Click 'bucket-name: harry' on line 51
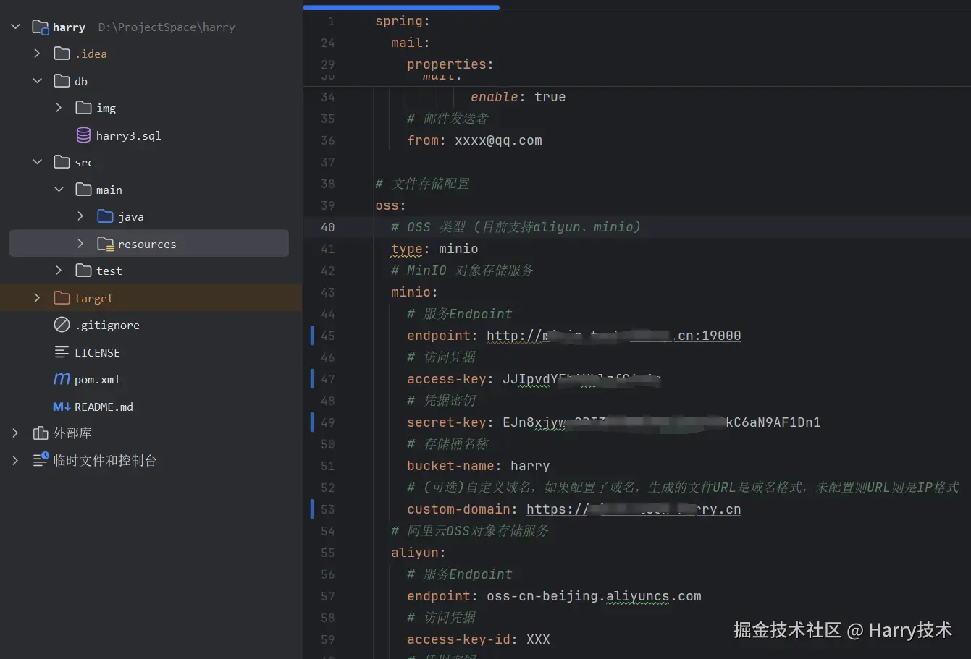This screenshot has width=971, height=659. click(x=478, y=466)
